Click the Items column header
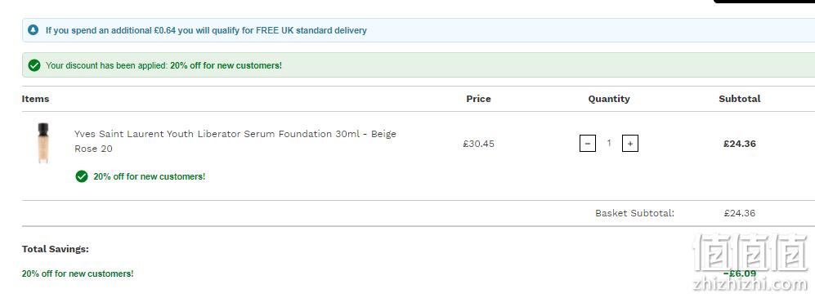This screenshot has height=298, width=815. (35, 99)
